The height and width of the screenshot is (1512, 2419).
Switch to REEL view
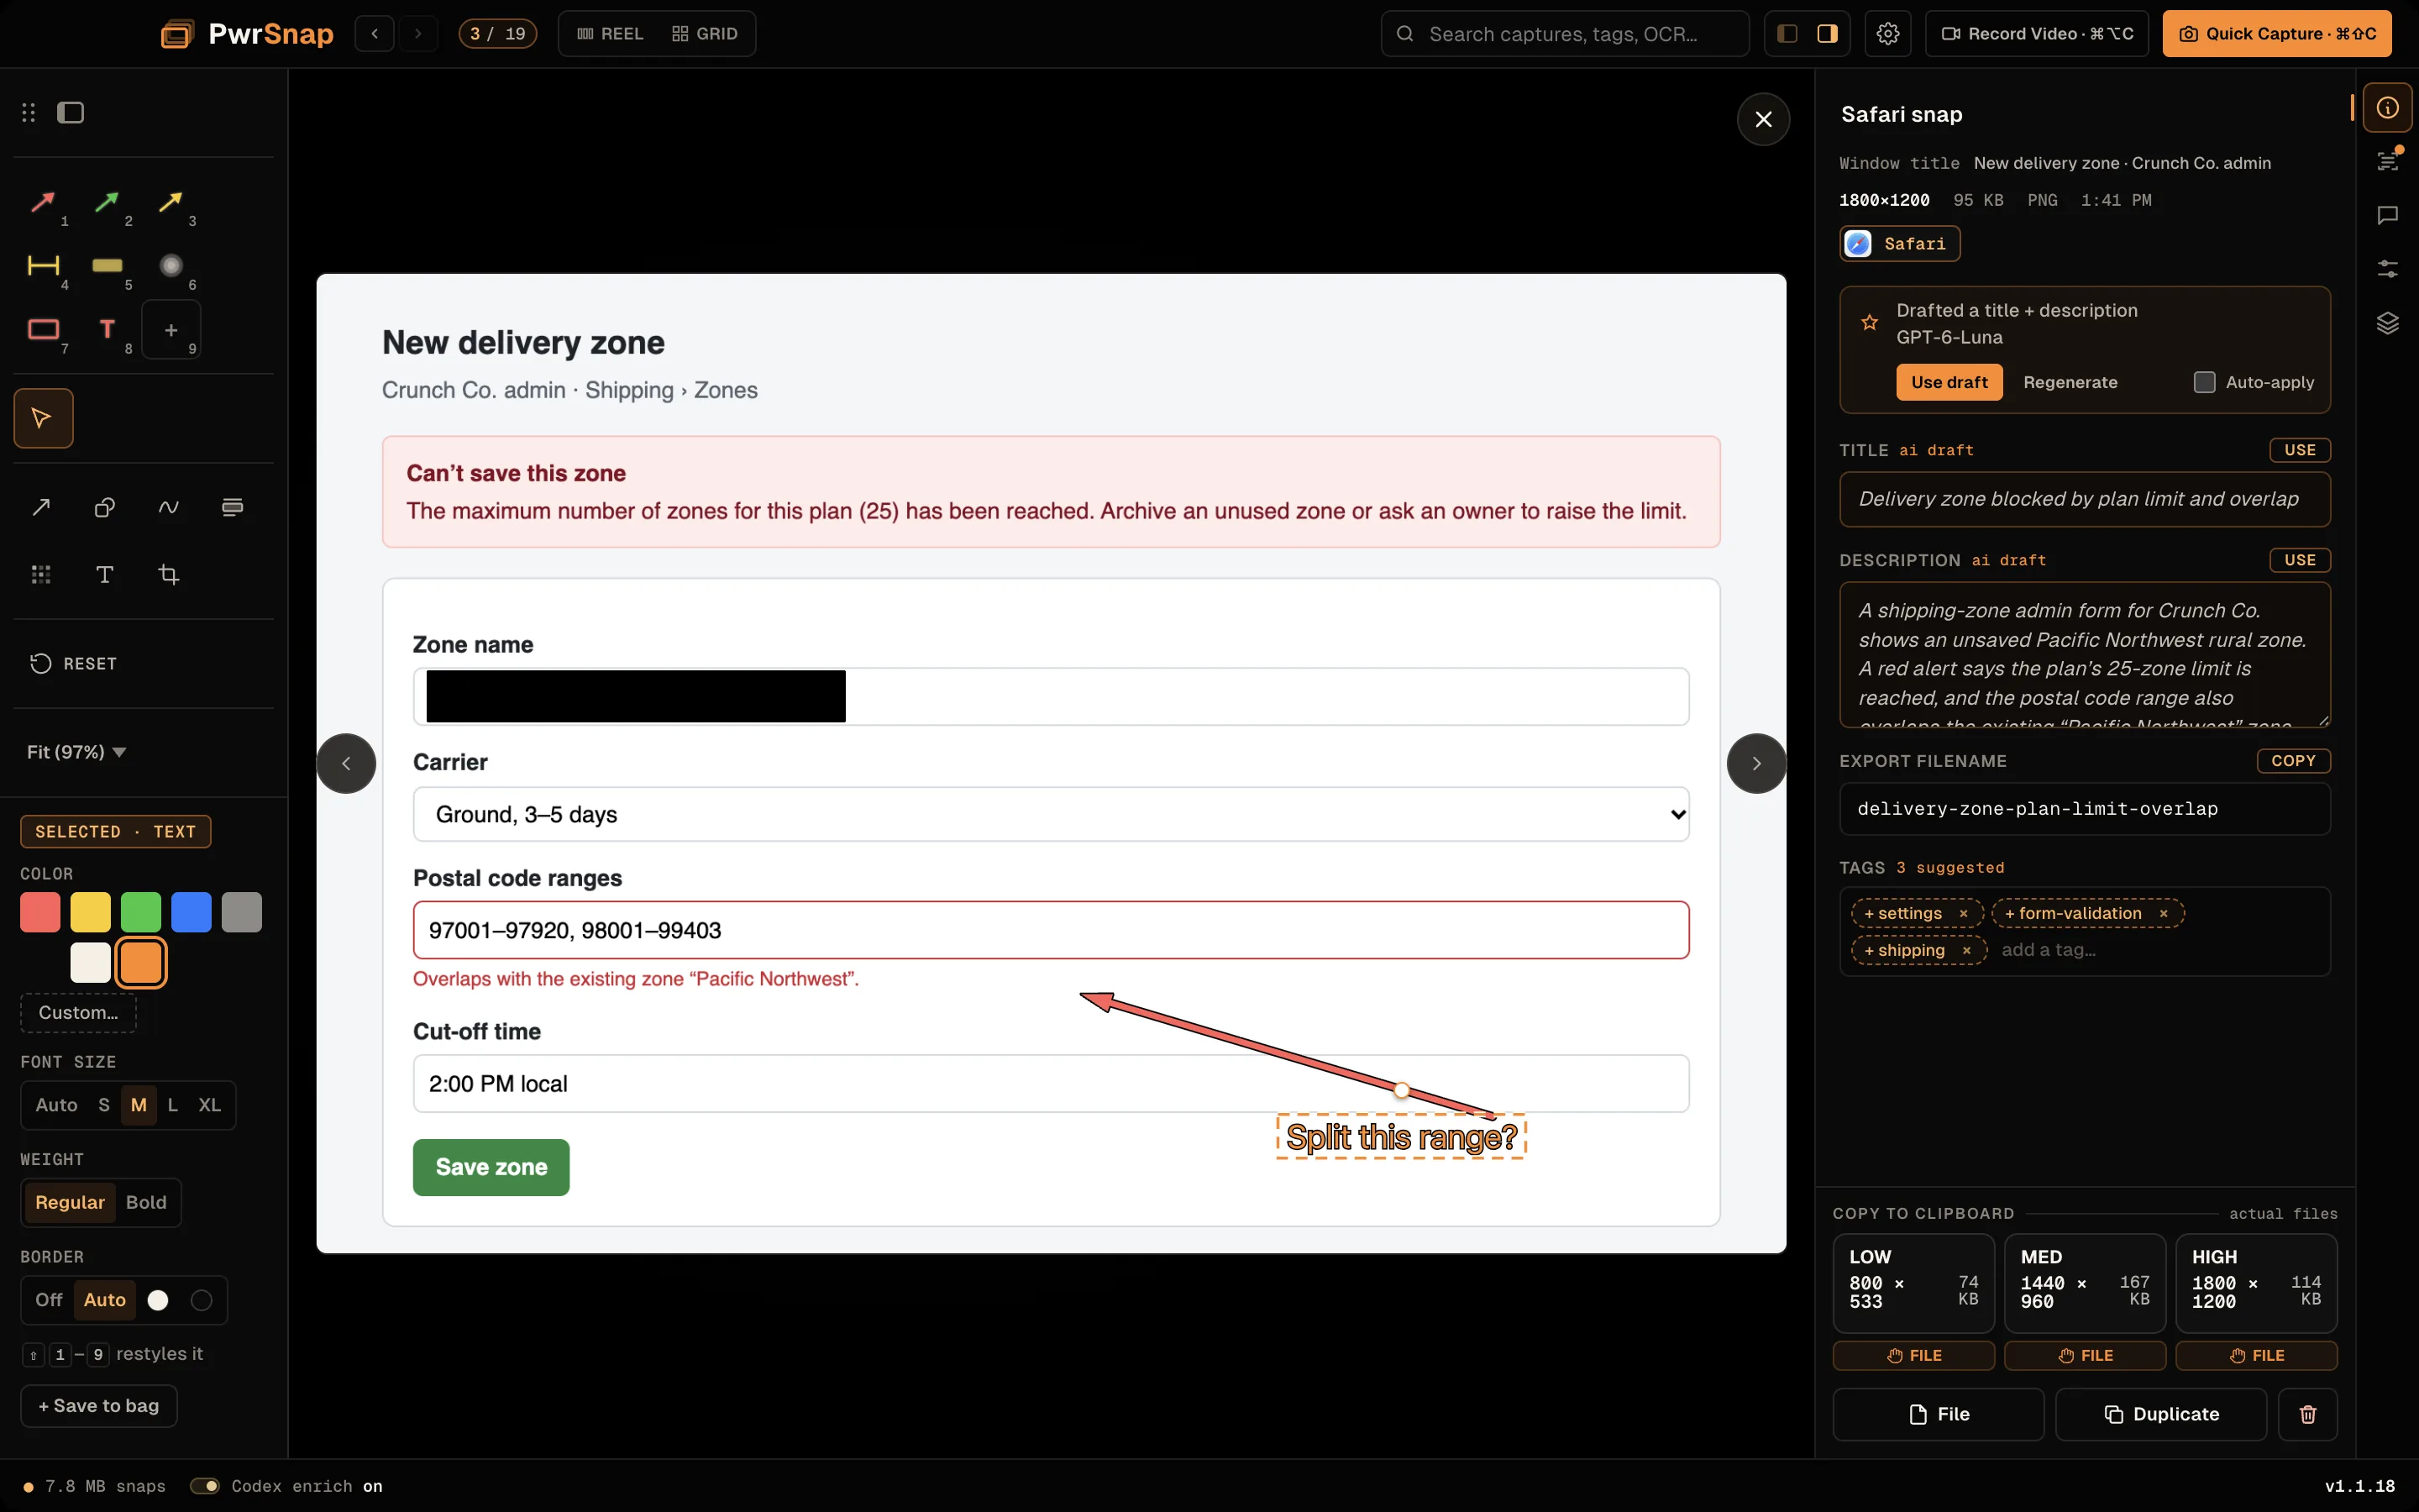click(610, 34)
